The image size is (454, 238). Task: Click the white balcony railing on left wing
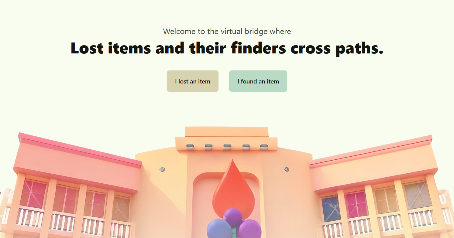coord(30,216)
